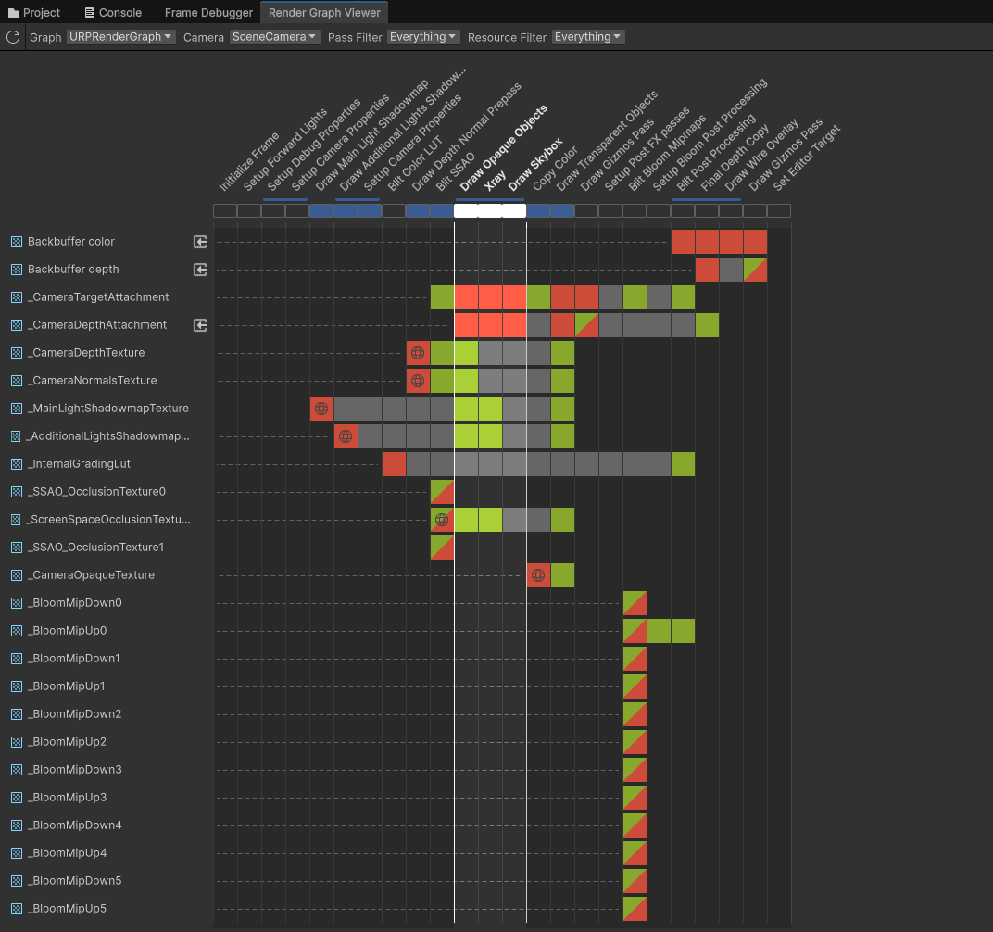
Task: Click texture icon beside _BloomMipDown0
Action: [x=17, y=603]
